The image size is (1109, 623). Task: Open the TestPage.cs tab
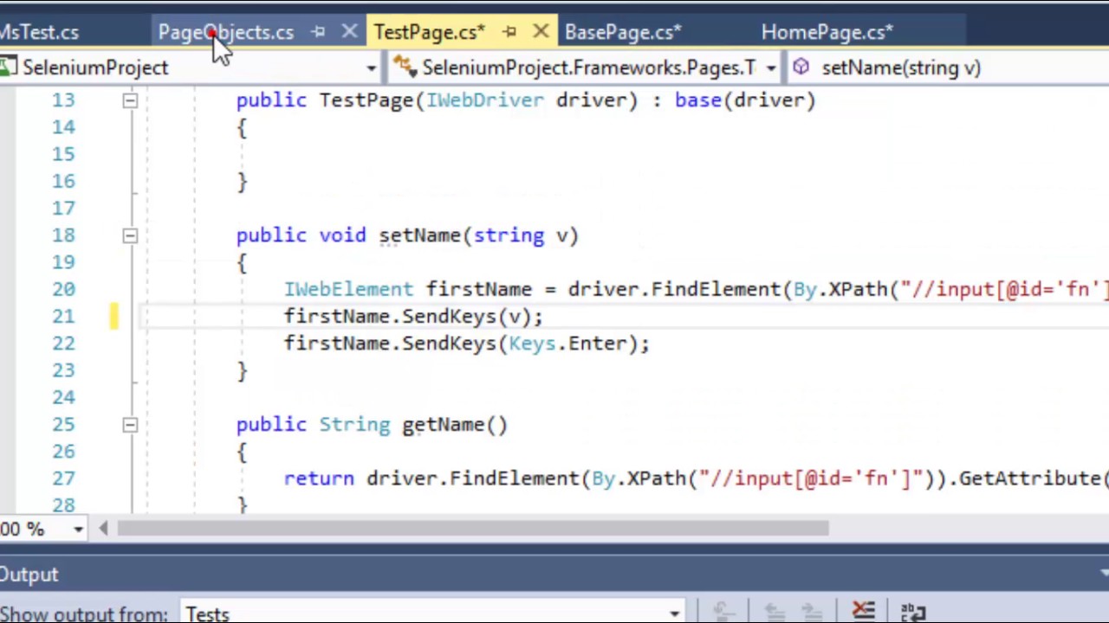pos(429,32)
